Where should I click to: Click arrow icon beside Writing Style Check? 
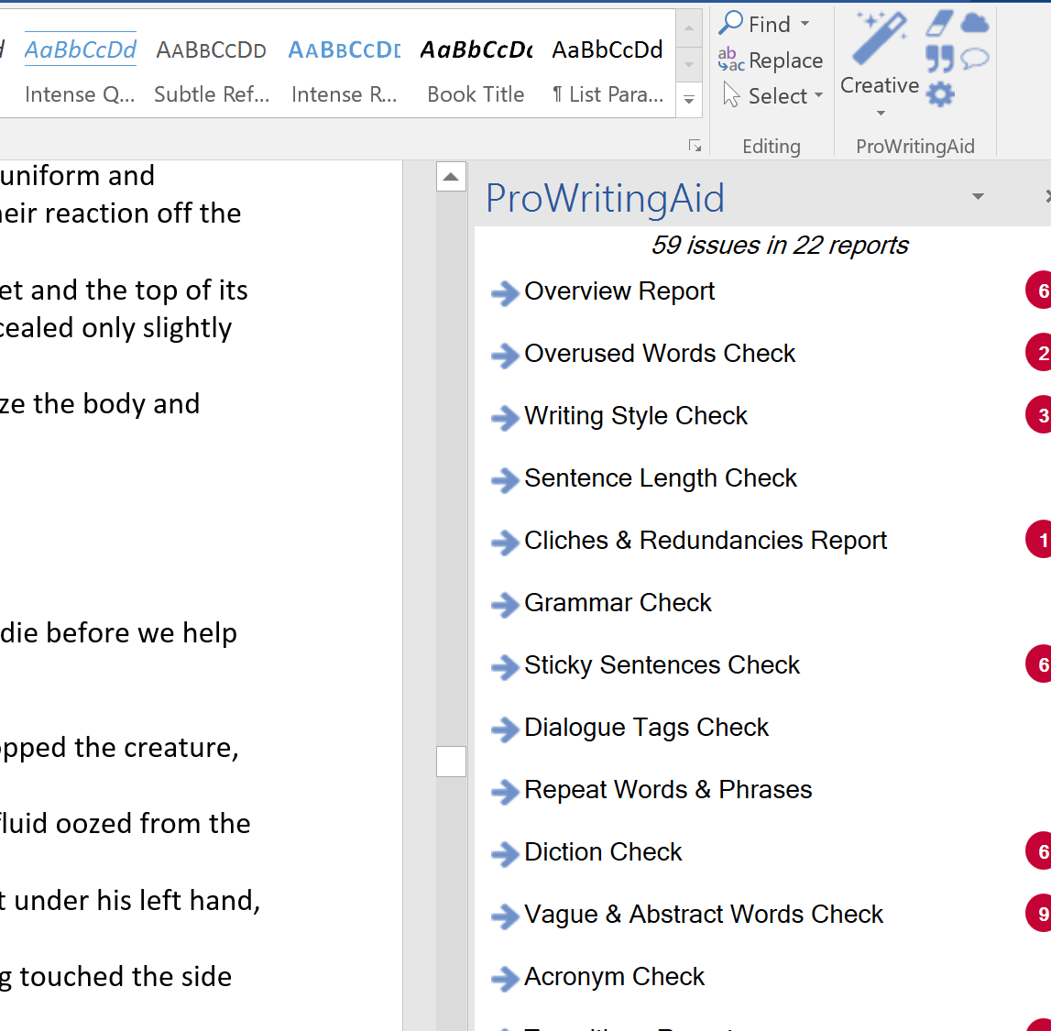tap(505, 418)
